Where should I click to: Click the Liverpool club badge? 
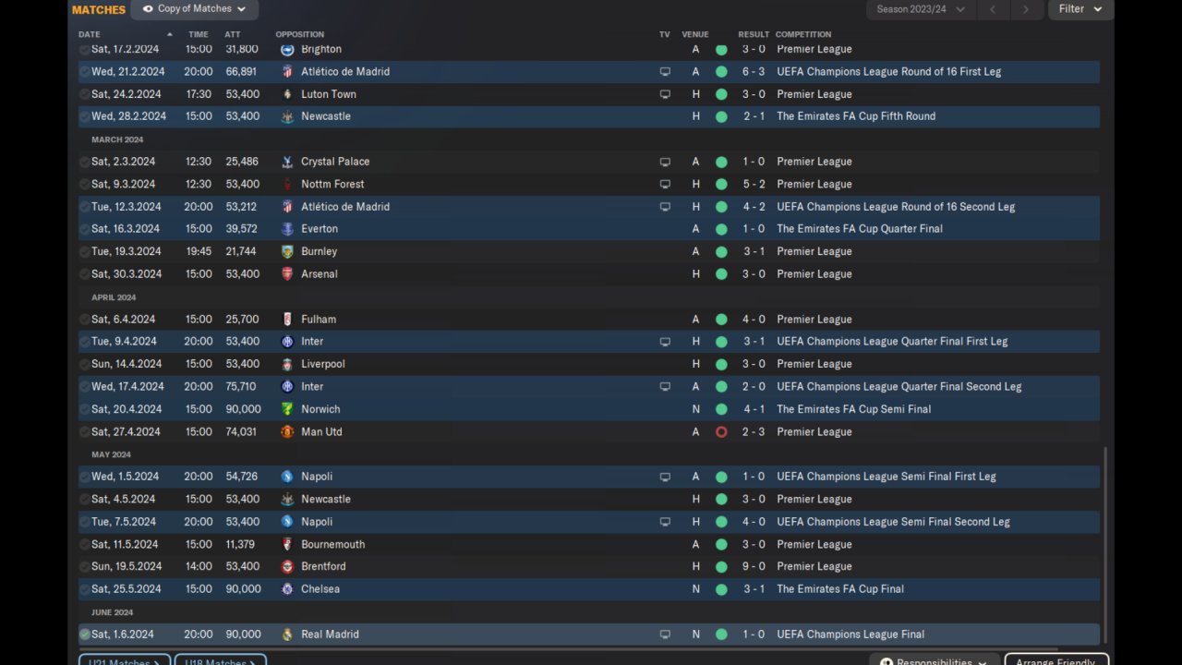coord(287,364)
